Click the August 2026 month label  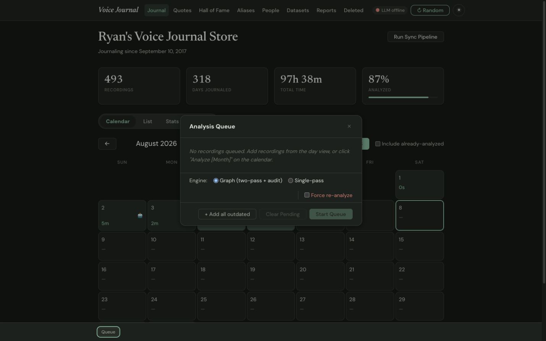(x=156, y=144)
